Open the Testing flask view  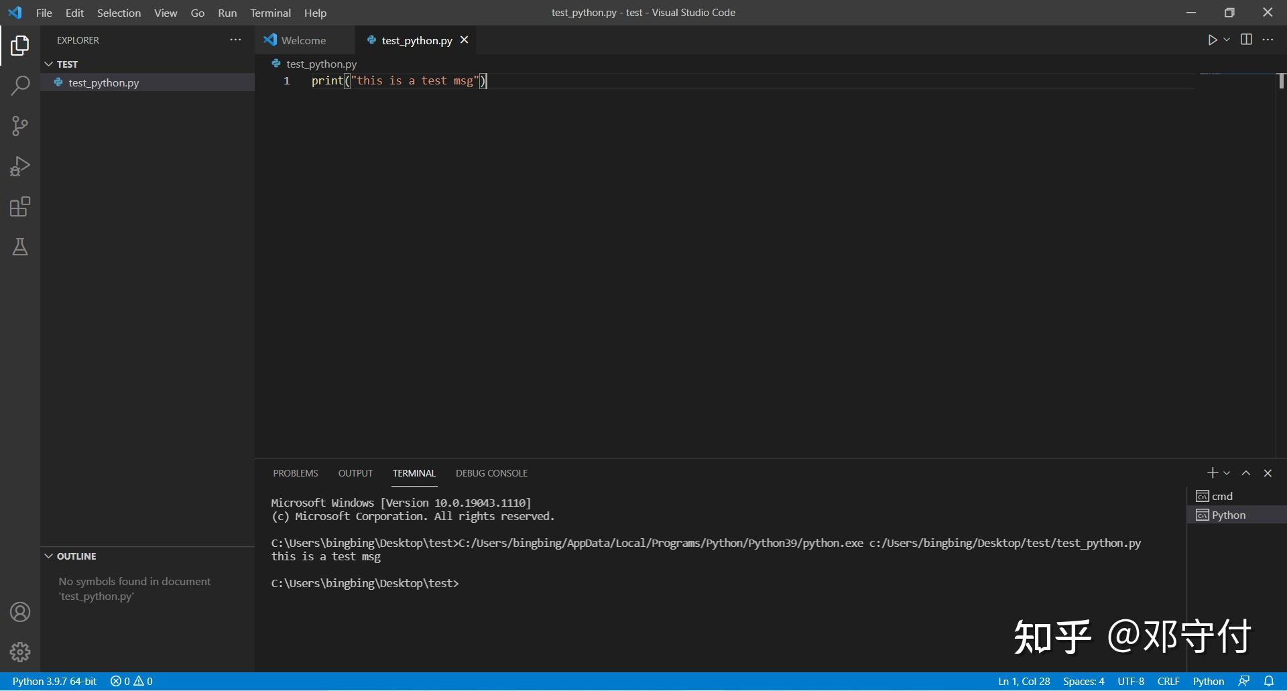click(19, 247)
